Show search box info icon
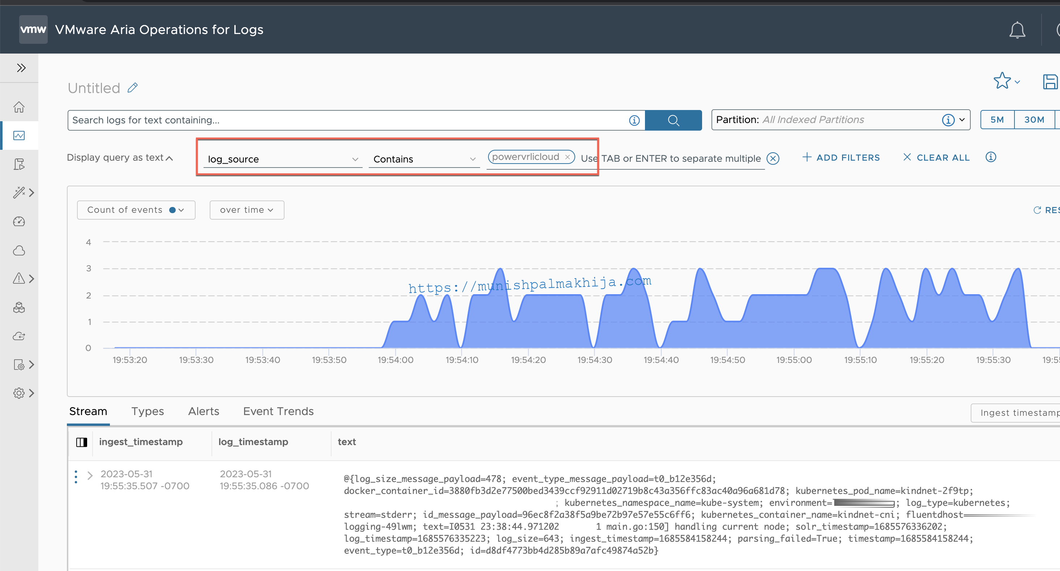Screen dimensions: 1060x571 point(634,120)
